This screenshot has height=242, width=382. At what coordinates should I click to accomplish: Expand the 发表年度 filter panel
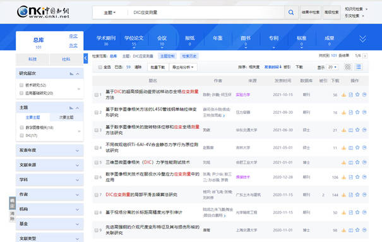pyautogui.click(x=50, y=150)
